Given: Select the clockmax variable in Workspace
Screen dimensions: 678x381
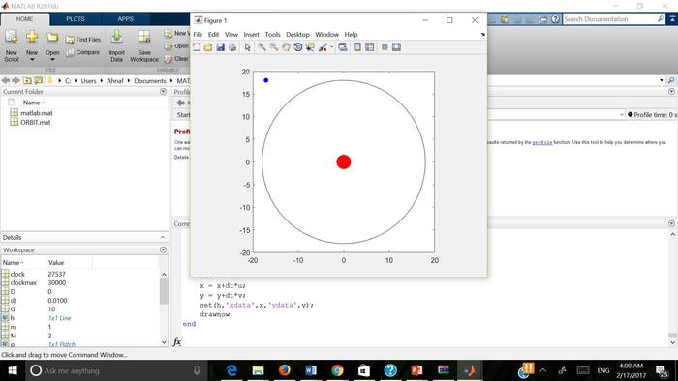Looking at the screenshot, I should pos(23,283).
